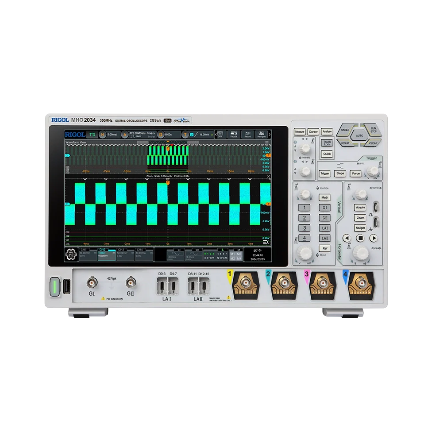Image resolution: width=432 pixels, height=432 pixels.
Task: Tap the speaker icon near the clock display
Action: click(261, 250)
